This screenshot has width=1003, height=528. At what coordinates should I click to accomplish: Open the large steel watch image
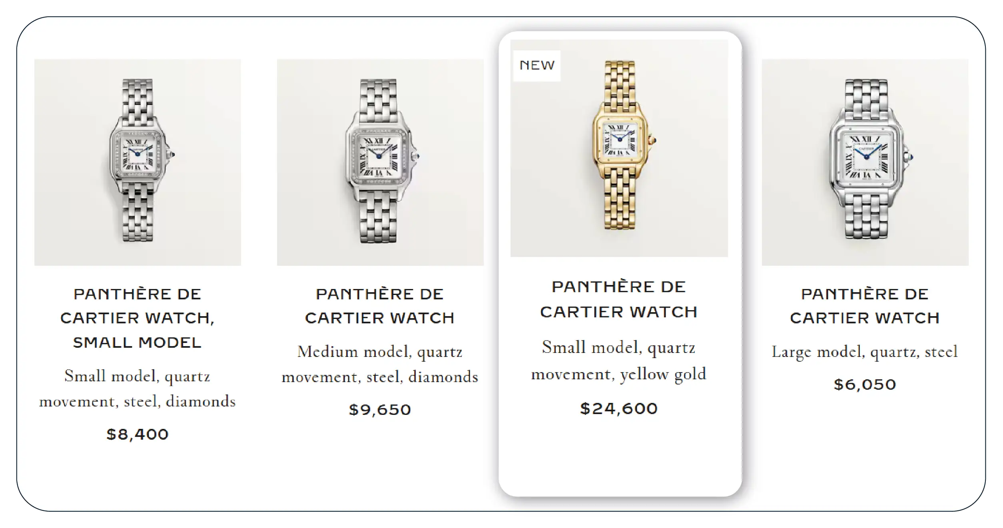tap(865, 162)
